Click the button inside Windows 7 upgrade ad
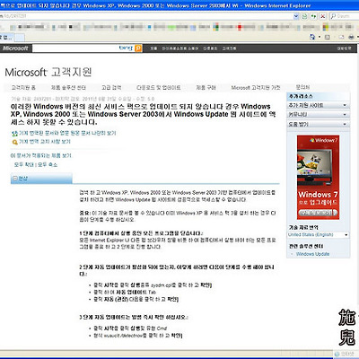Image resolution: width=359 pixels, height=359 pixels. click(318, 213)
